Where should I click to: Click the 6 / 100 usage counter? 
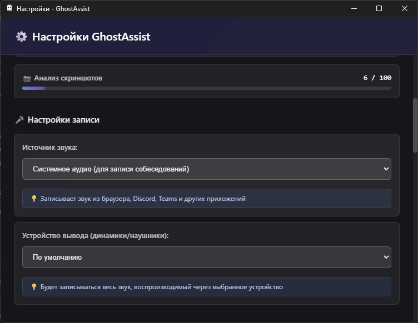pos(377,78)
